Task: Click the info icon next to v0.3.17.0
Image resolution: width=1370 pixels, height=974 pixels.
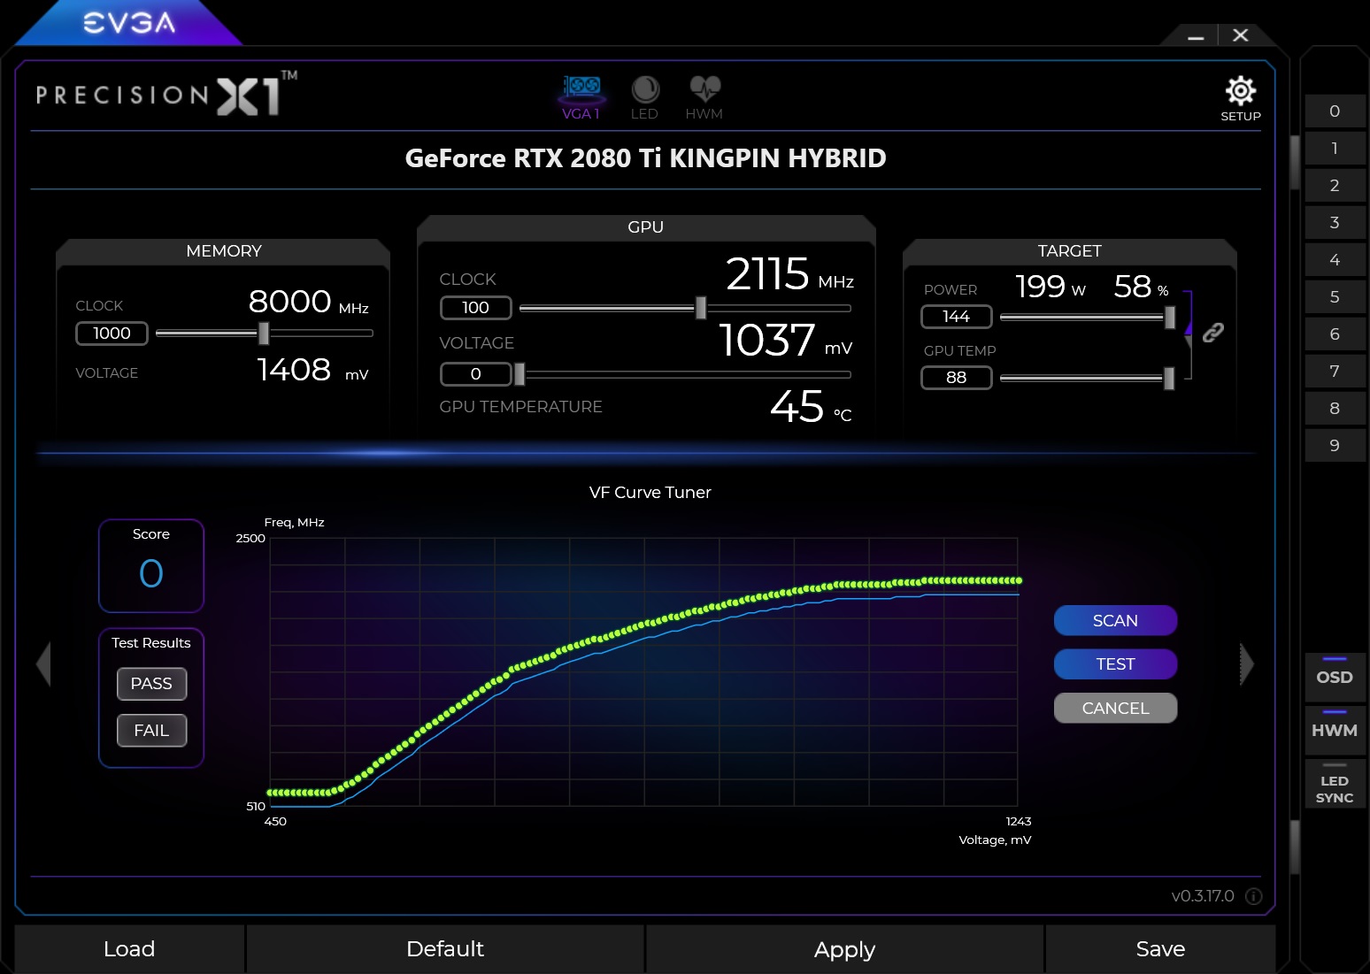Action: coord(1253,896)
